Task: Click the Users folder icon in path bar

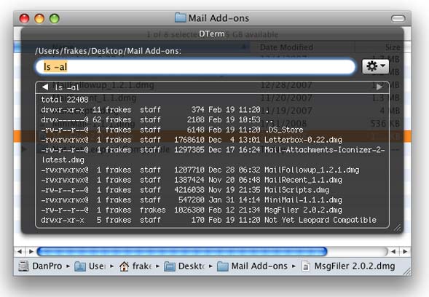Action: pos(80,266)
